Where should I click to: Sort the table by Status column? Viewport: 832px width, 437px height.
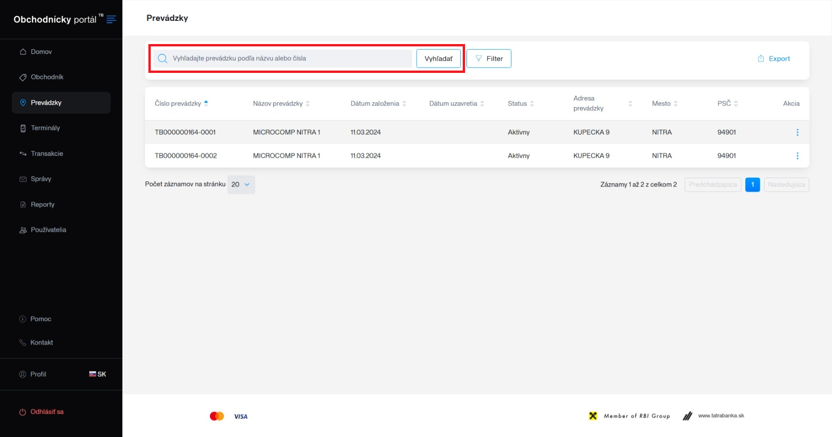[x=531, y=104]
